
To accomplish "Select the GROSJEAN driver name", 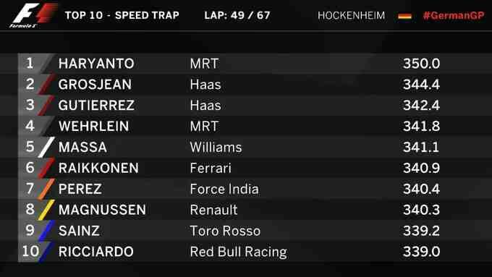I will (95, 85).
